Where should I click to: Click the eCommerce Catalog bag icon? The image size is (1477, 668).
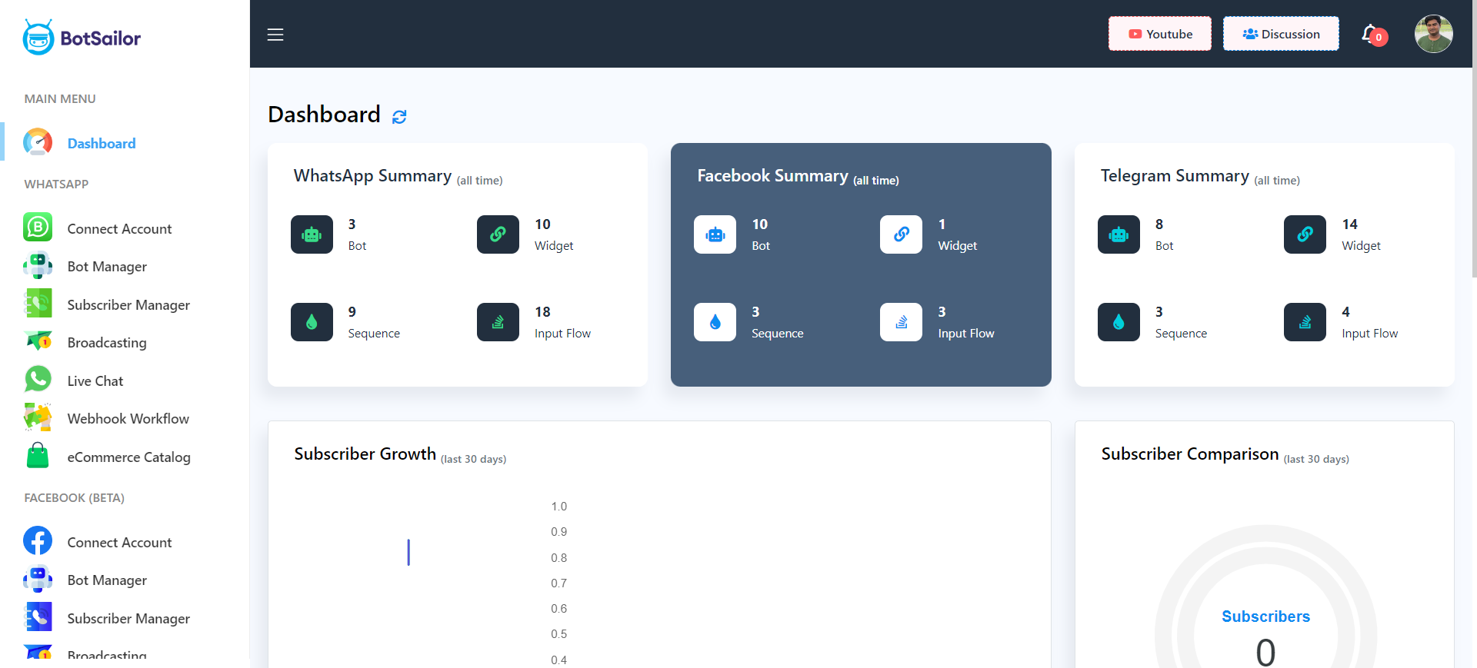pyautogui.click(x=38, y=456)
